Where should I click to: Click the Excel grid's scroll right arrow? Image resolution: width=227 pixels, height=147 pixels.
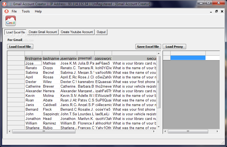pyautogui.click(x=154, y=131)
